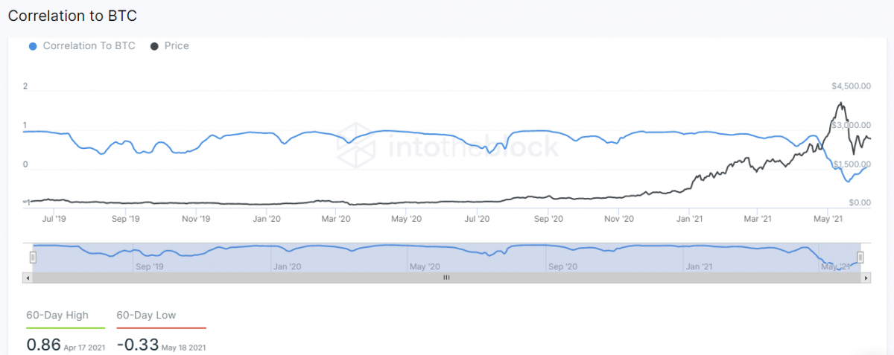Click the intotheblock watermark logo
Screen dimensions: 894x355
(447, 147)
